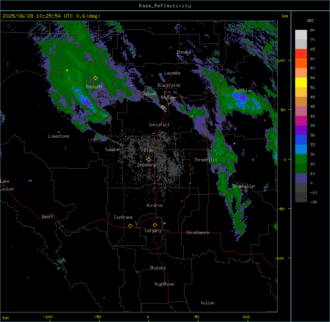Click the Base_Reflectivity title
The width and height of the screenshot is (330, 322).
coord(165,6)
